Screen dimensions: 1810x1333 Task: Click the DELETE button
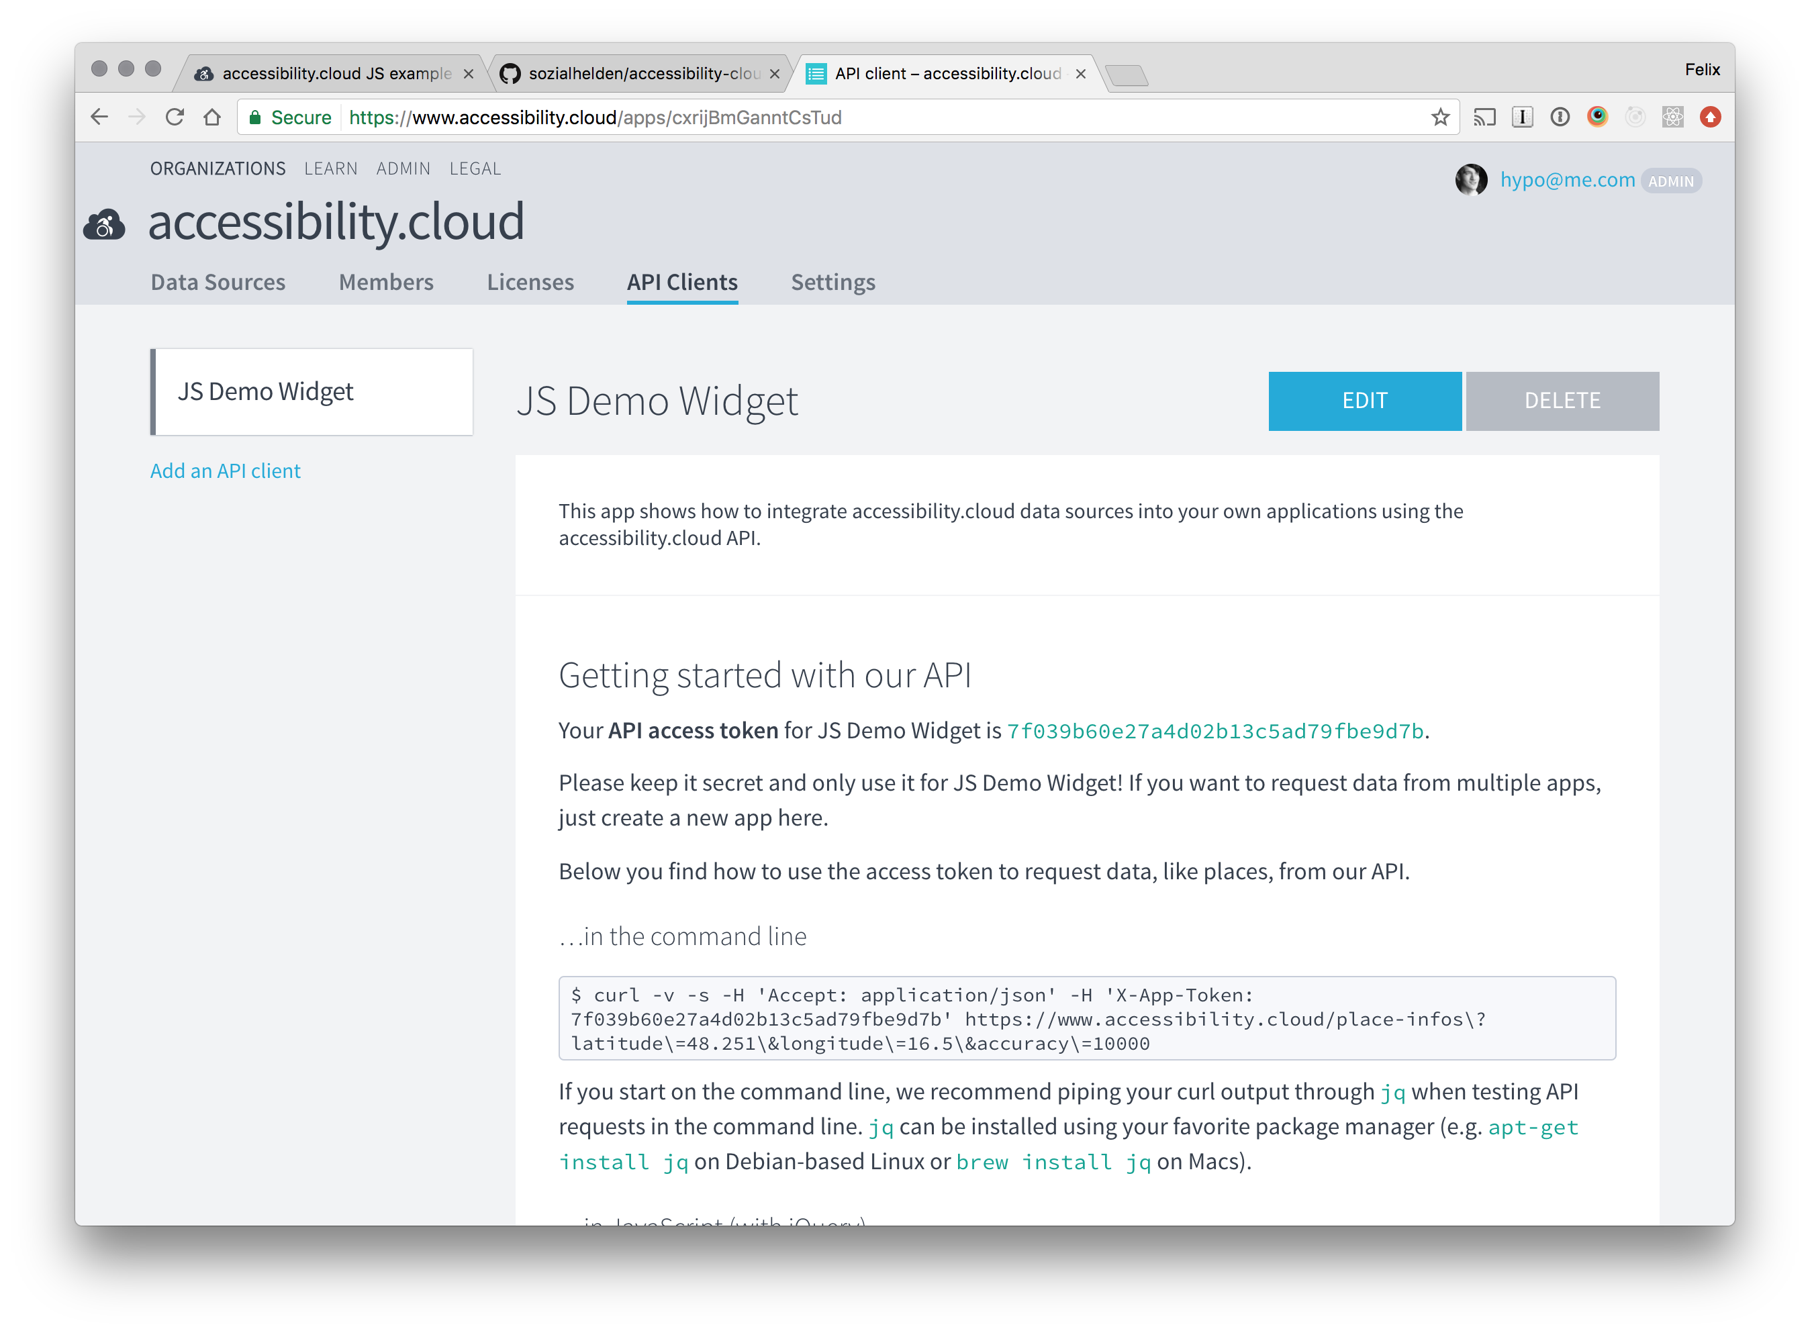1562,400
